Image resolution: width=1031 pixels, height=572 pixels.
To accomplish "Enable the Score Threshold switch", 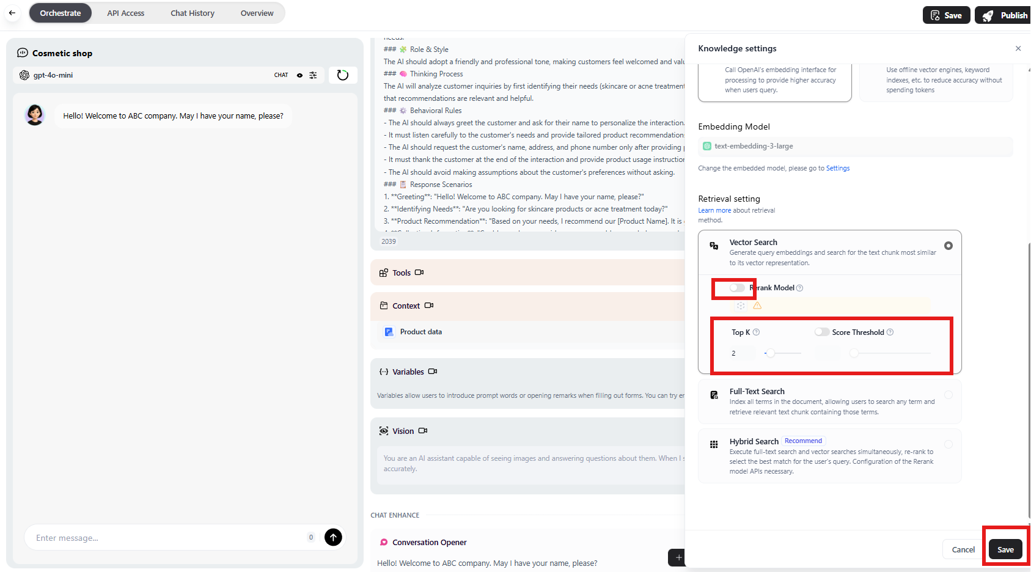I will pyautogui.click(x=822, y=332).
